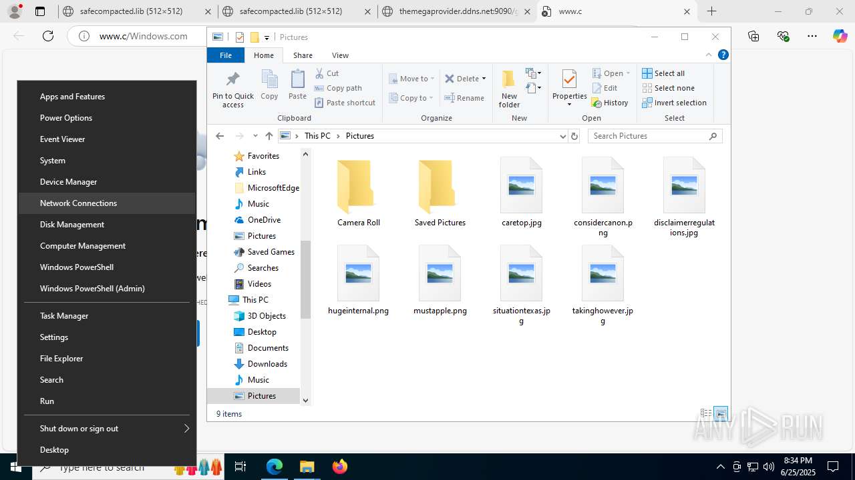Image resolution: width=855 pixels, height=480 pixels.
Task: Create a New folder from ribbon
Action: click(x=509, y=89)
